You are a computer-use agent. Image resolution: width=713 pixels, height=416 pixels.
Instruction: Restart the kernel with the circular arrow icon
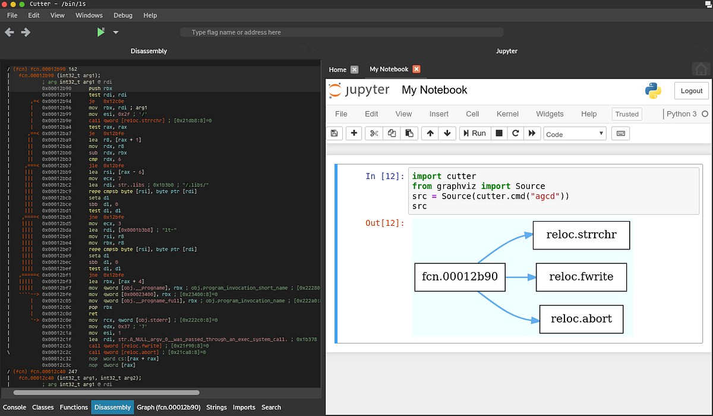coord(516,133)
